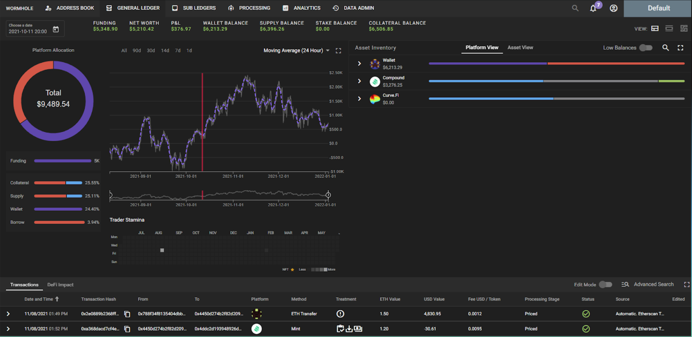
Task: Open the Moving Average (24 Hour) dropdown
Action: tap(296, 51)
